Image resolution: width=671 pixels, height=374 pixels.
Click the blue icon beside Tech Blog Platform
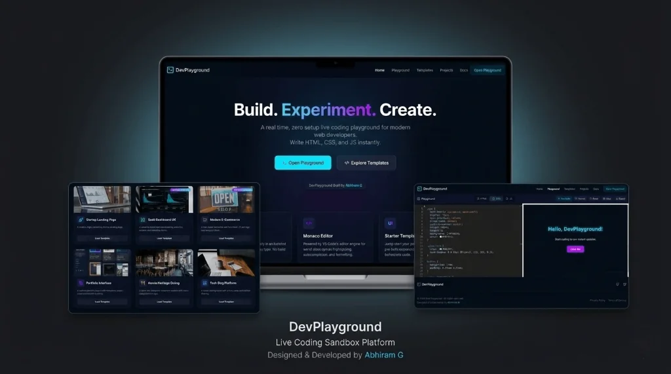(x=205, y=283)
